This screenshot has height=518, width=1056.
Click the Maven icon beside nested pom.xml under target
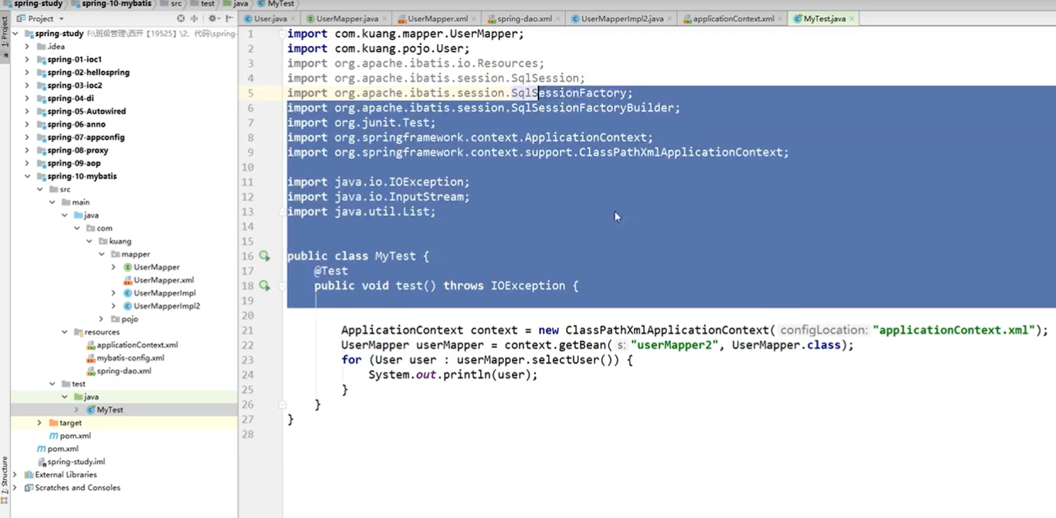click(x=53, y=436)
